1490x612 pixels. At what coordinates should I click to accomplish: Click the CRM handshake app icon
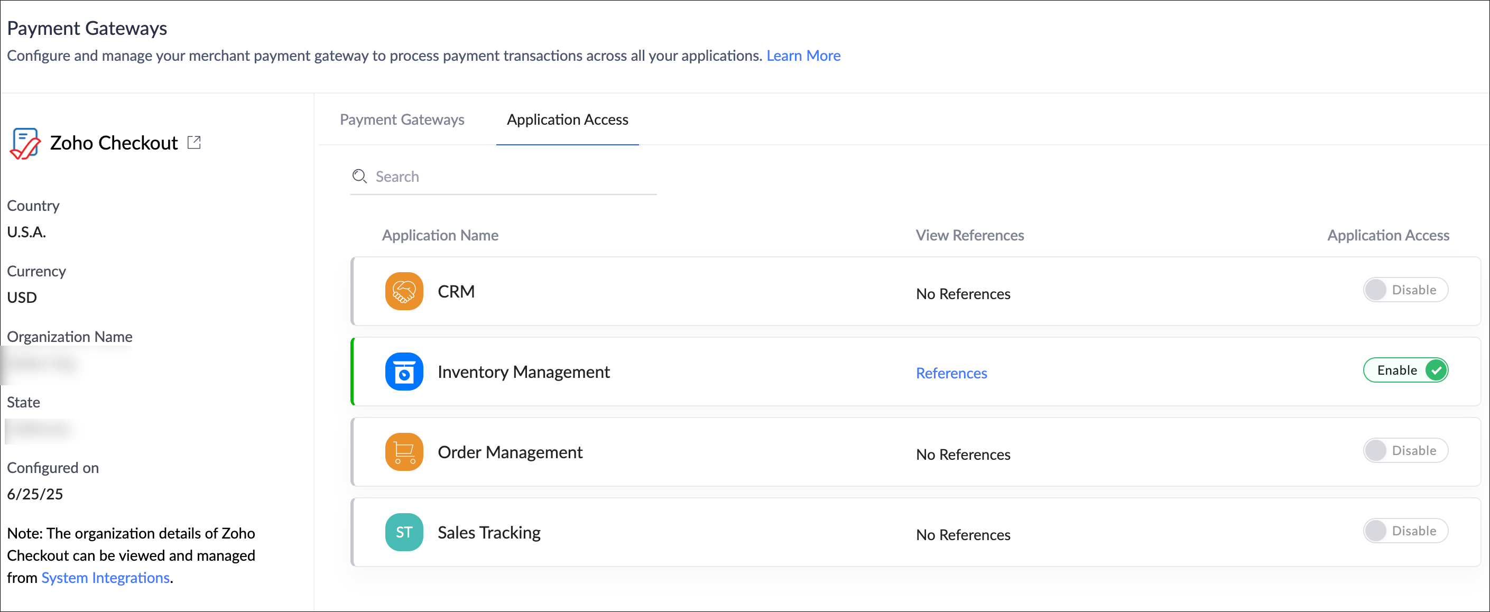point(404,291)
